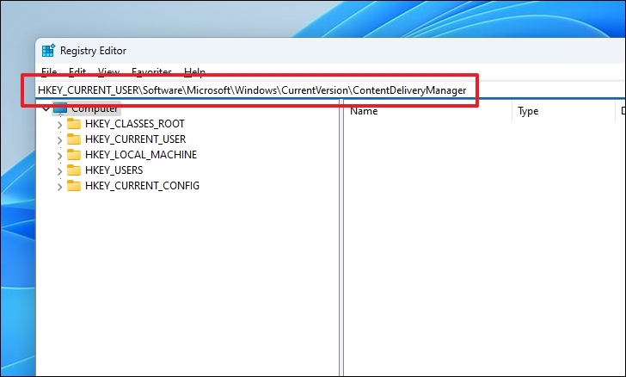Select the HKEY_CURRENT_CONFIG label
626x377 pixels.
[142, 186]
